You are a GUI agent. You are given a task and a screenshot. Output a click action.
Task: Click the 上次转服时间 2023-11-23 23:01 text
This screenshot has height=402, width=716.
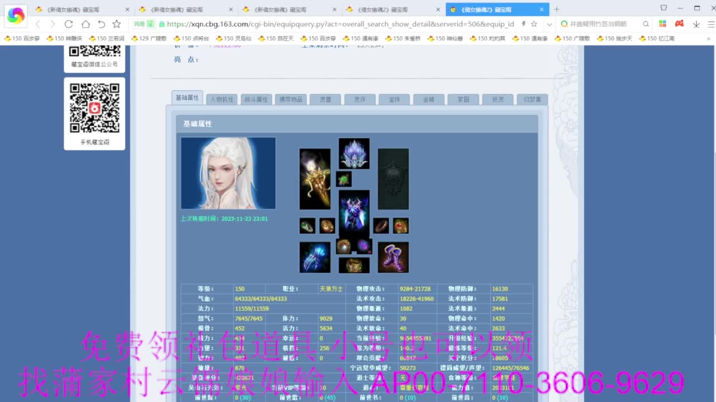224,219
